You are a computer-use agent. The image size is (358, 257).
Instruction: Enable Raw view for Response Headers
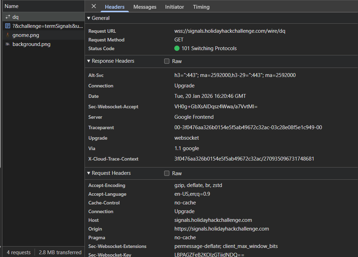[x=167, y=61]
